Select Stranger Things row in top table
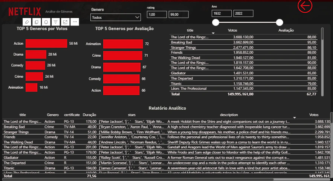The width and height of the screenshot is (333, 181). (244, 47)
